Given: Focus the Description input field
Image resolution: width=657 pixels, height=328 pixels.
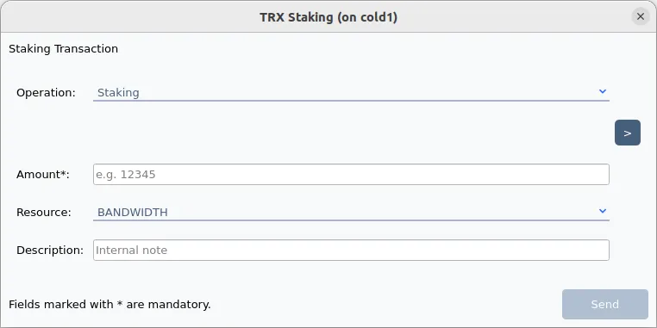Looking at the screenshot, I should (x=351, y=251).
